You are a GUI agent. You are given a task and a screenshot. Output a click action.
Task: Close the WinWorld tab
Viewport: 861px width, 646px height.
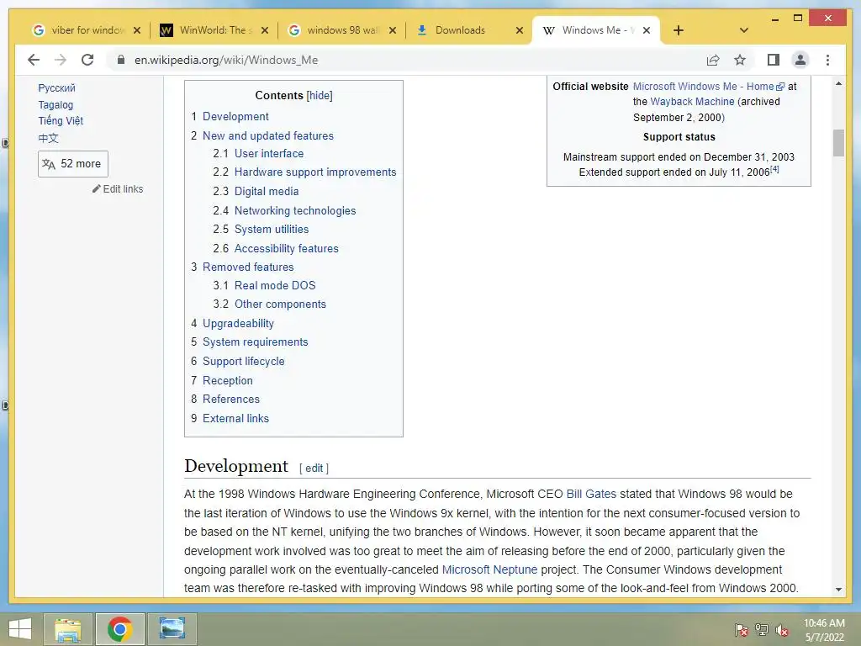coord(265,30)
